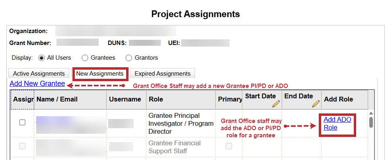This screenshot has width=390, height=160.
Task: Select the Grantees display option
Action: (x=85, y=58)
